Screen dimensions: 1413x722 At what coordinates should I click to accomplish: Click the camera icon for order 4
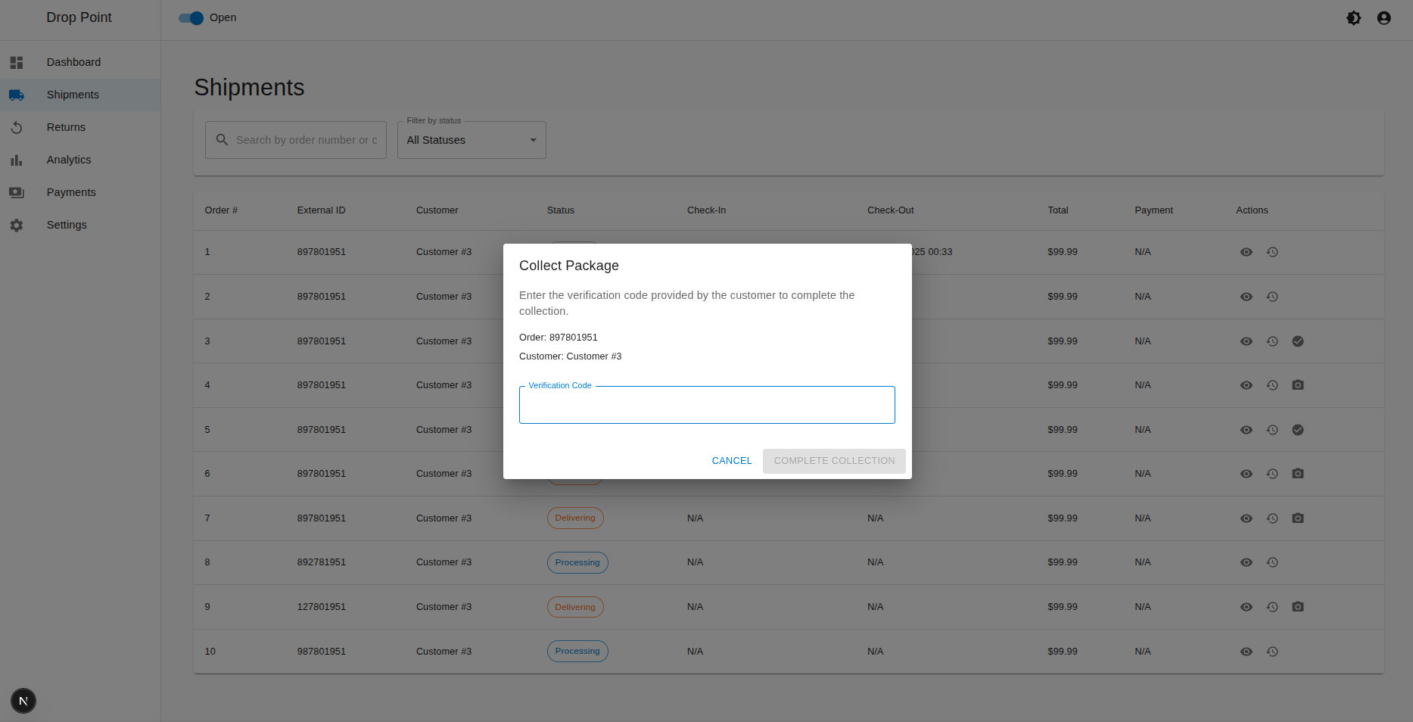[x=1298, y=385]
